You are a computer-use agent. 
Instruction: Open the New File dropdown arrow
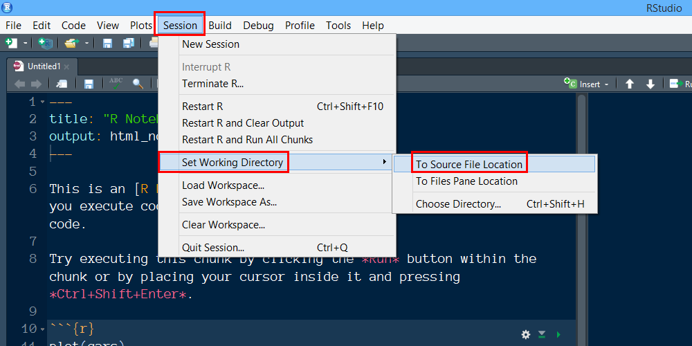(25, 43)
